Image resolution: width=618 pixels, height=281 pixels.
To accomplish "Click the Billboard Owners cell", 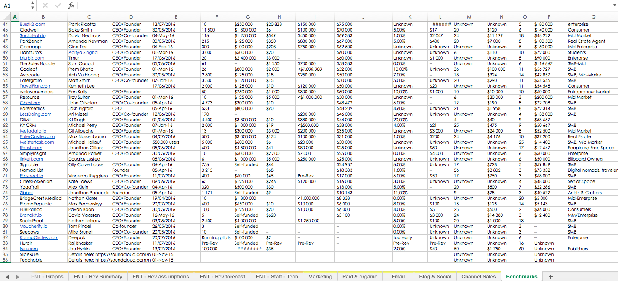I will point(592,159).
